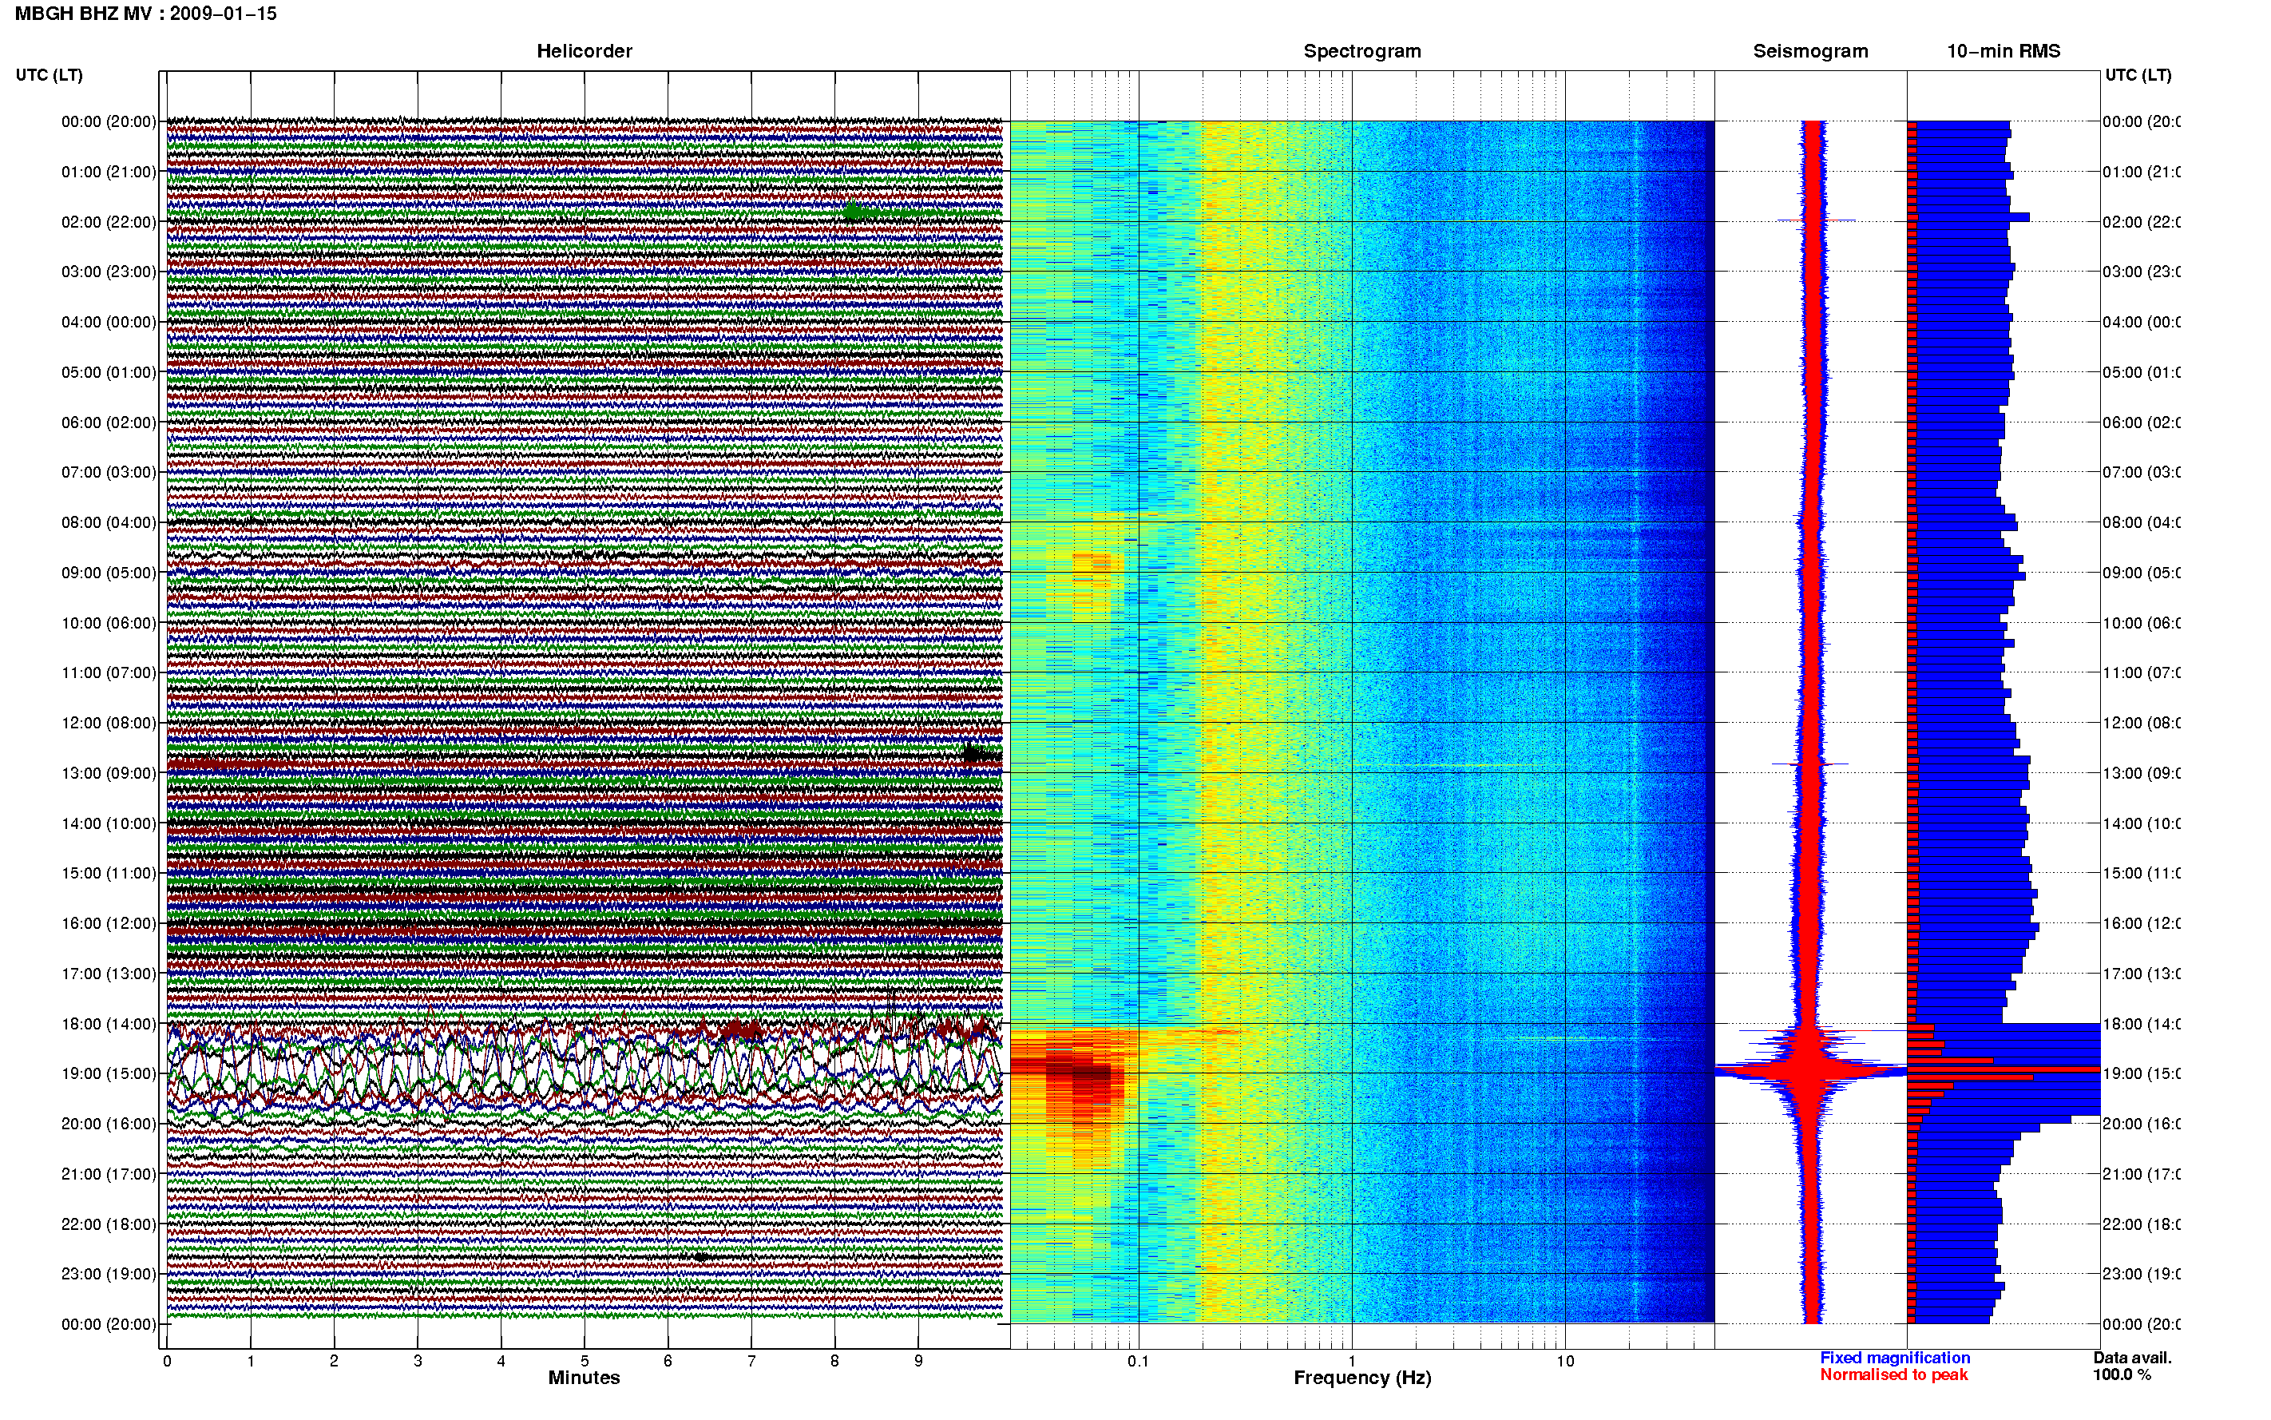Click the '0.1' frequency axis tick label
This screenshot has width=2271, height=1420.
tap(1138, 1361)
